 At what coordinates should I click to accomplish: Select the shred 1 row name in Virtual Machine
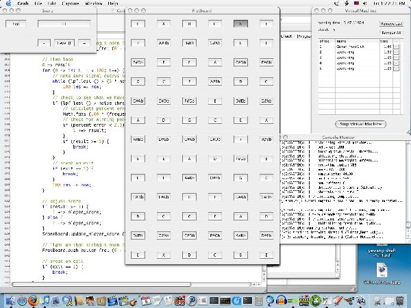pyautogui.click(x=350, y=47)
